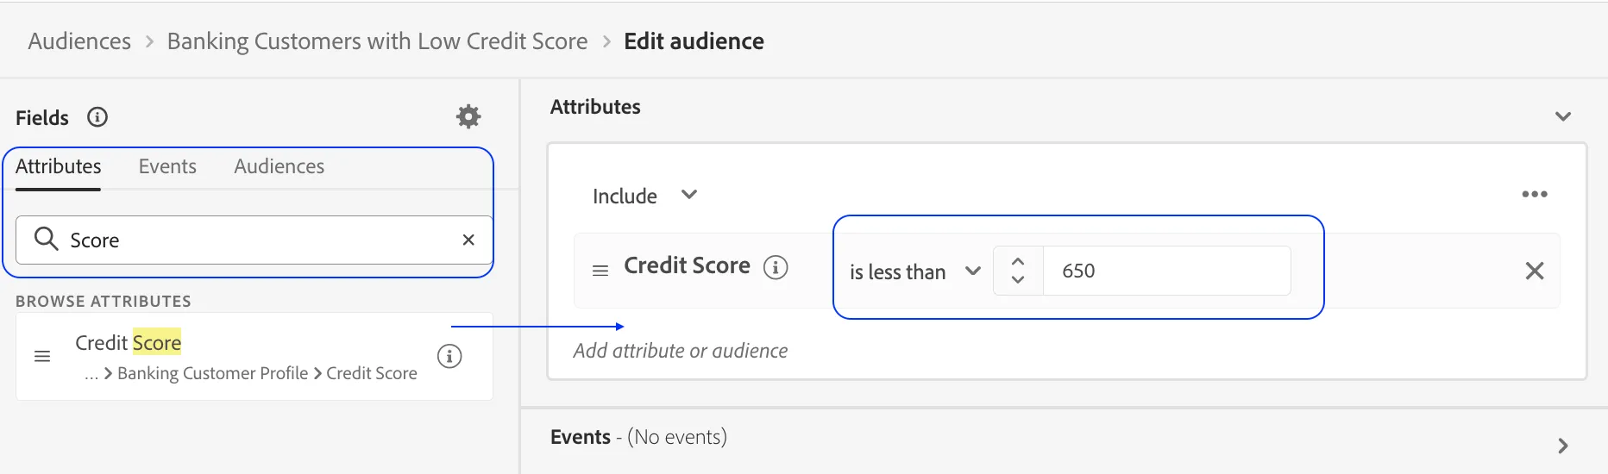
Task: Click the Score search field
Action: tap(254, 240)
